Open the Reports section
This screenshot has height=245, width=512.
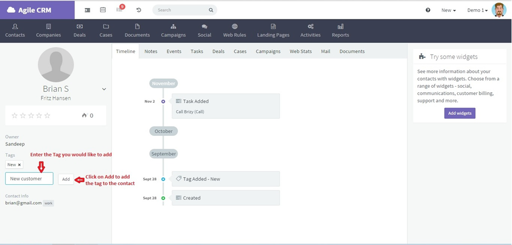click(340, 31)
